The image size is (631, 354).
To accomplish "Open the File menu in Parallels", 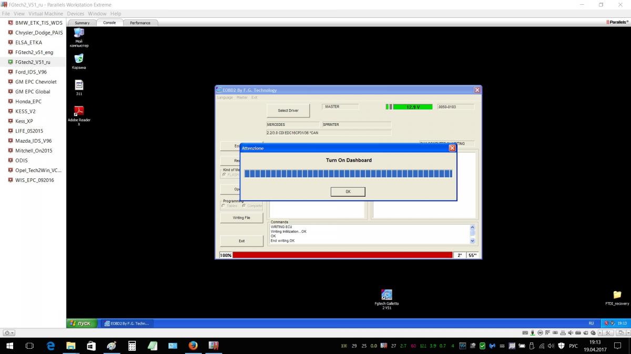I will [x=6, y=14].
